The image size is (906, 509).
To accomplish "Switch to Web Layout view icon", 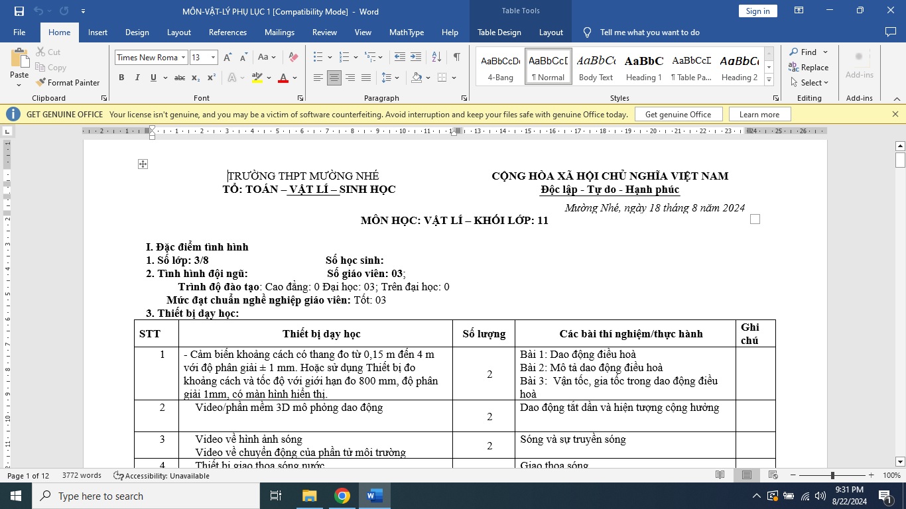I will point(773,475).
